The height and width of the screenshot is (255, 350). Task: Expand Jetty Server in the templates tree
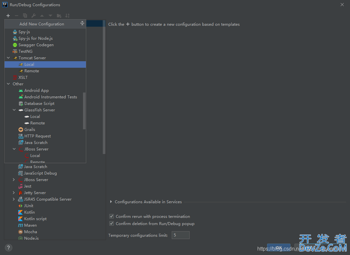pyautogui.click(x=14, y=193)
